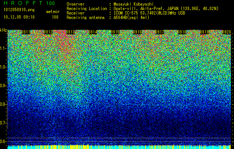Click the 0912 time marker
This screenshot has height=149, width=234.
[48, 32]
